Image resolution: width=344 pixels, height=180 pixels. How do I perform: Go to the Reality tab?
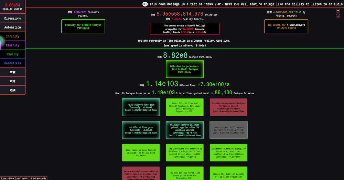pyautogui.click(x=13, y=54)
